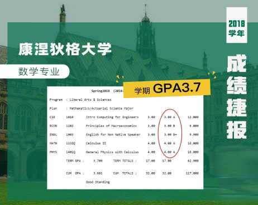Click the "Good Standing" status text

[98, 182]
